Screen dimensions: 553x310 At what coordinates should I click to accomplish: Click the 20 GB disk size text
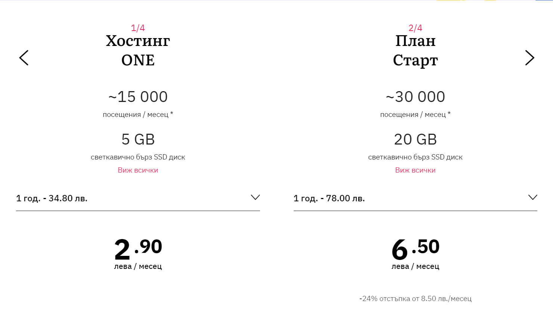click(x=415, y=140)
